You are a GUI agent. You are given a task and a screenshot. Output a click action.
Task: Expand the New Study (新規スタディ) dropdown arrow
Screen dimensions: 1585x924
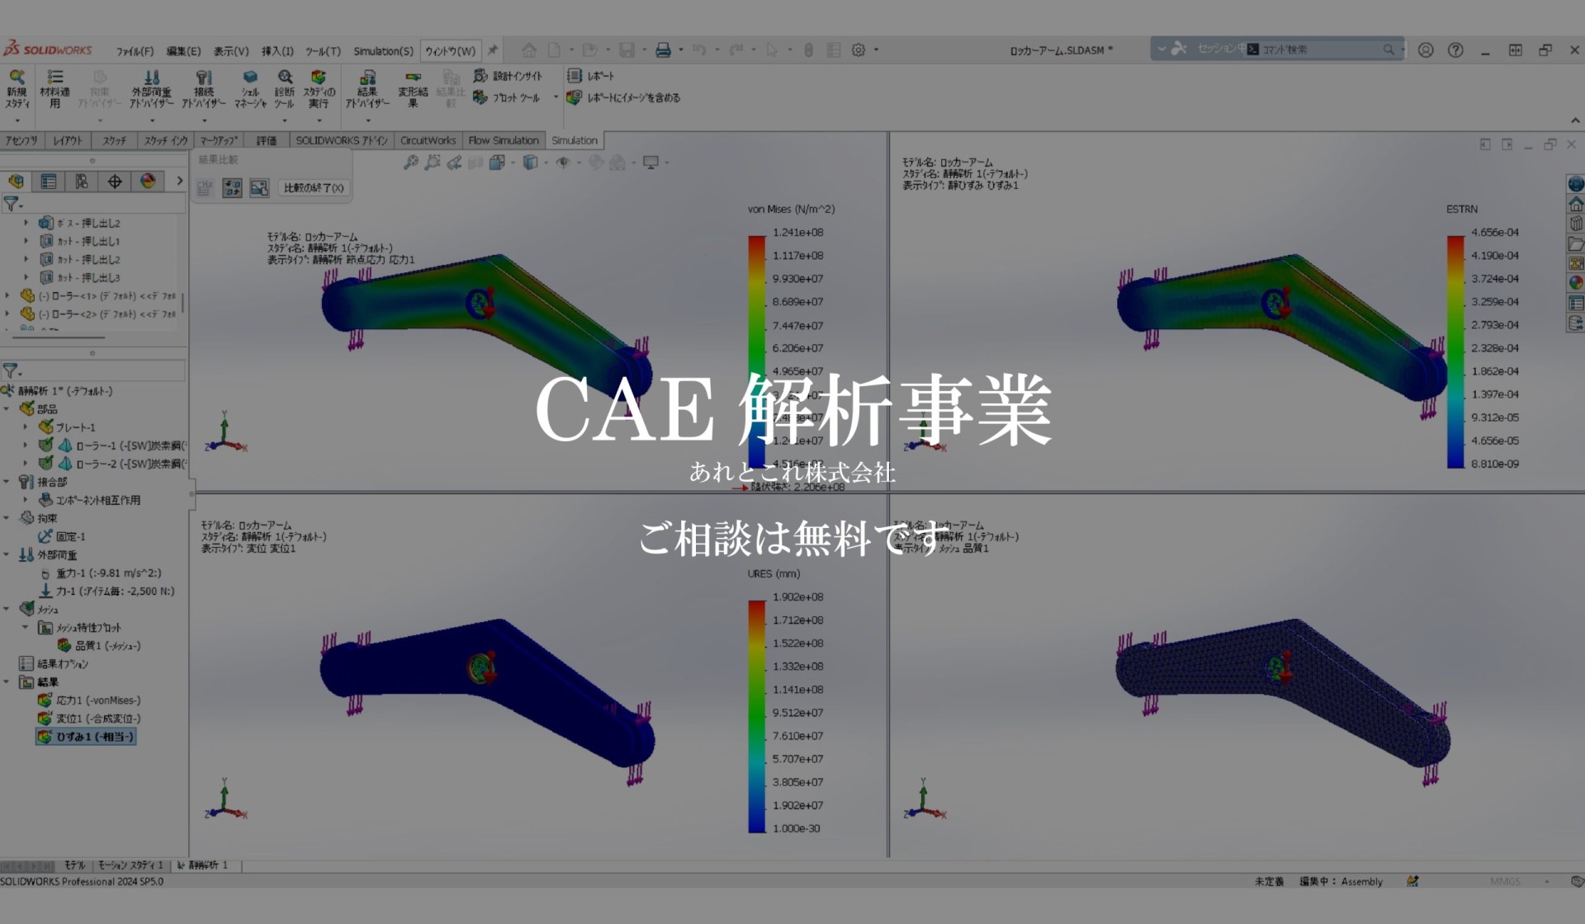tap(17, 120)
